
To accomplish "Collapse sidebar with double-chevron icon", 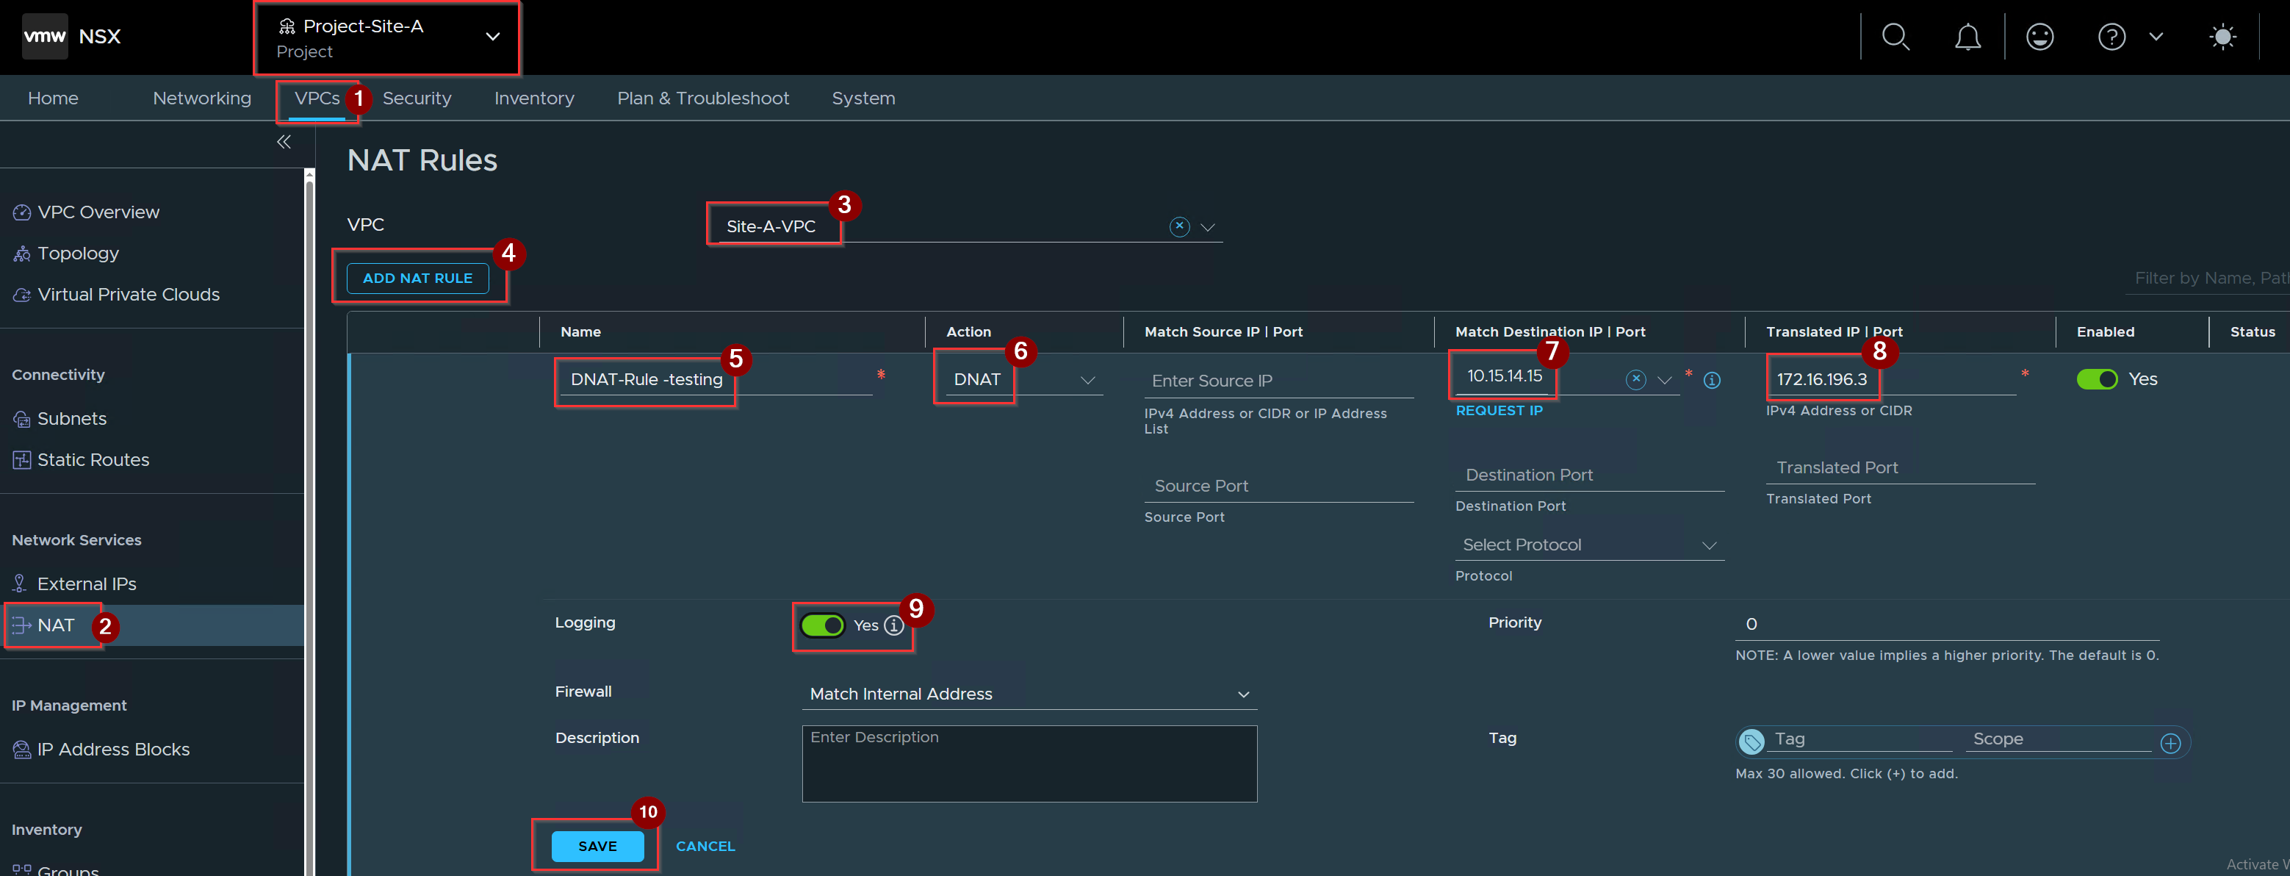I will click(x=284, y=141).
